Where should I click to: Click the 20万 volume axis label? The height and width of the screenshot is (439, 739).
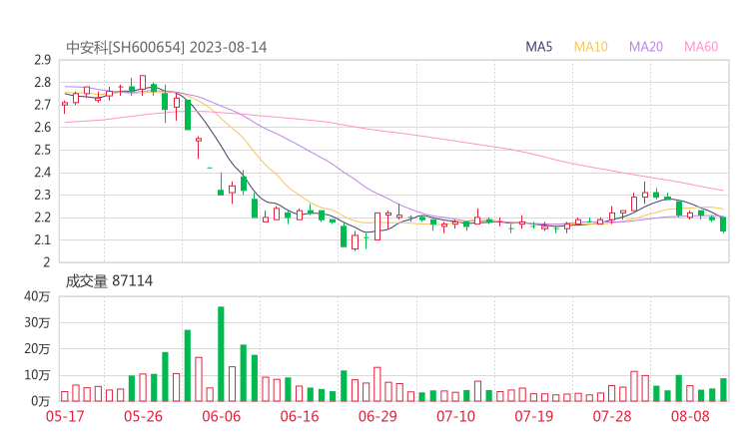(37, 349)
